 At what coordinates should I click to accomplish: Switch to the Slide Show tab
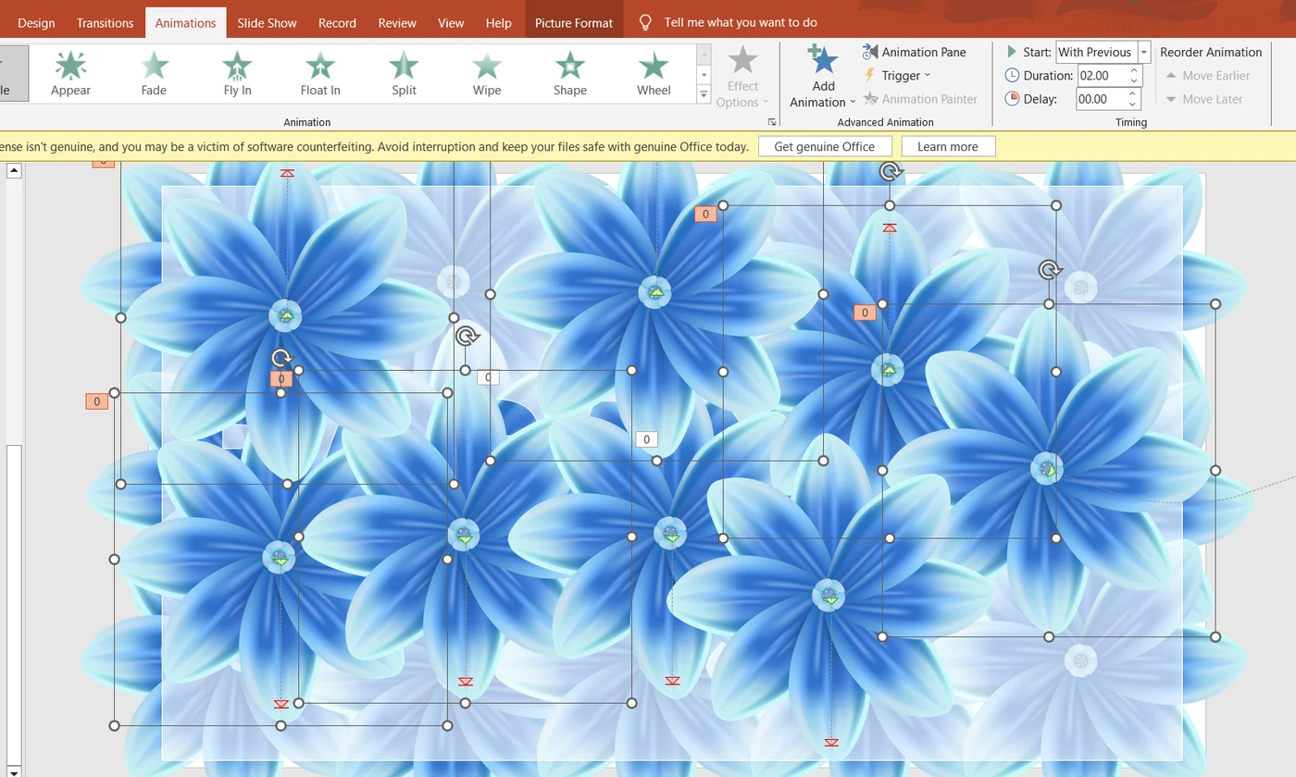(x=267, y=22)
